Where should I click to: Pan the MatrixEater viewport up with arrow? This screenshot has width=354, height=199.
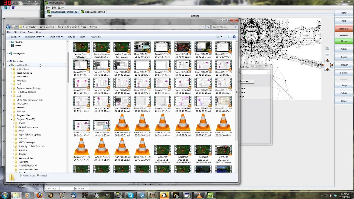327,61
